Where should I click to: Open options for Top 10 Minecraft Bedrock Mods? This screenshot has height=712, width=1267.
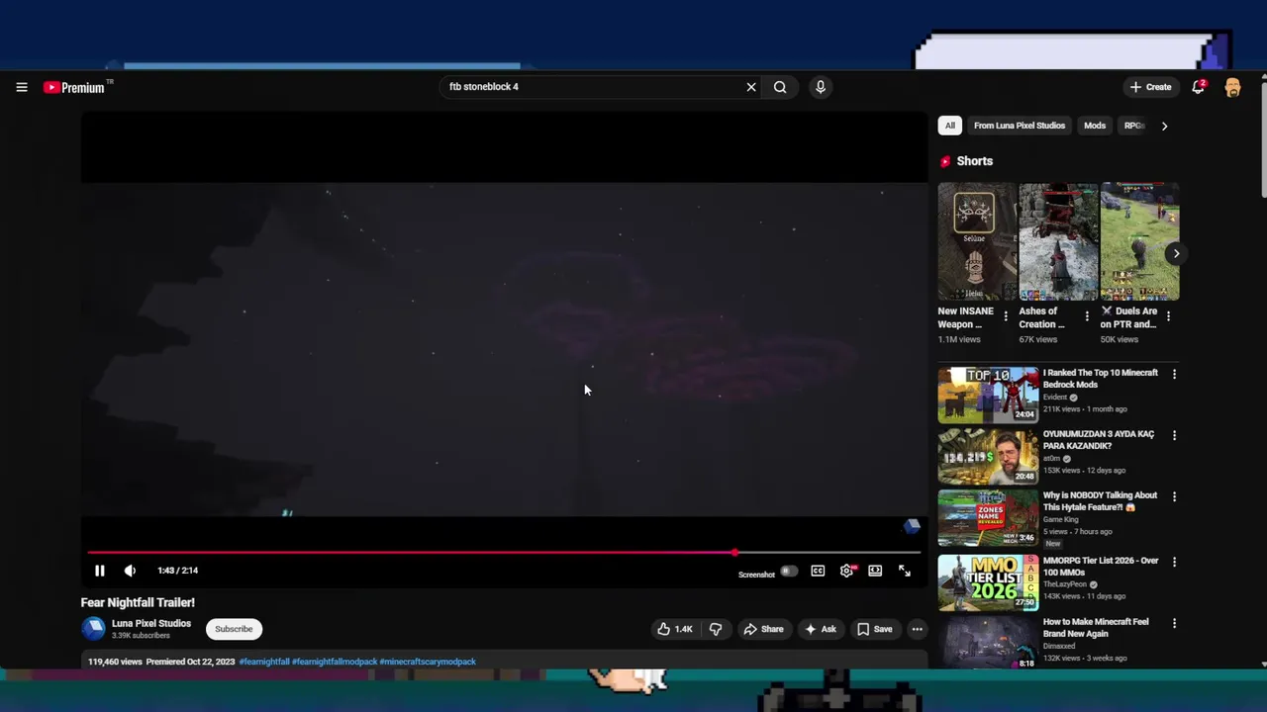pyautogui.click(x=1174, y=374)
